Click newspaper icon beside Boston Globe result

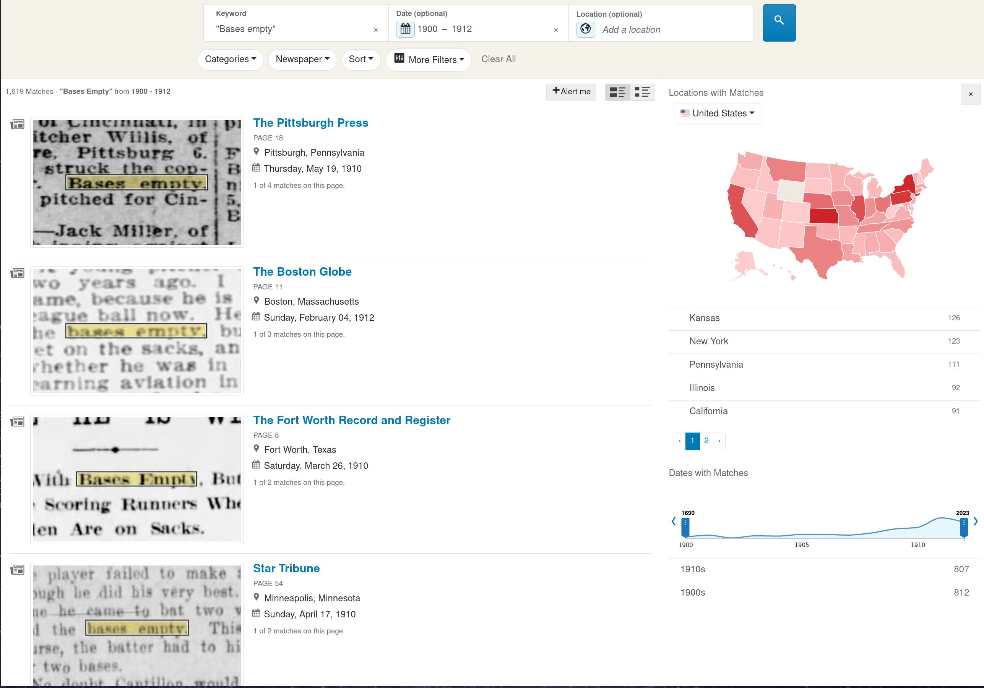point(17,273)
